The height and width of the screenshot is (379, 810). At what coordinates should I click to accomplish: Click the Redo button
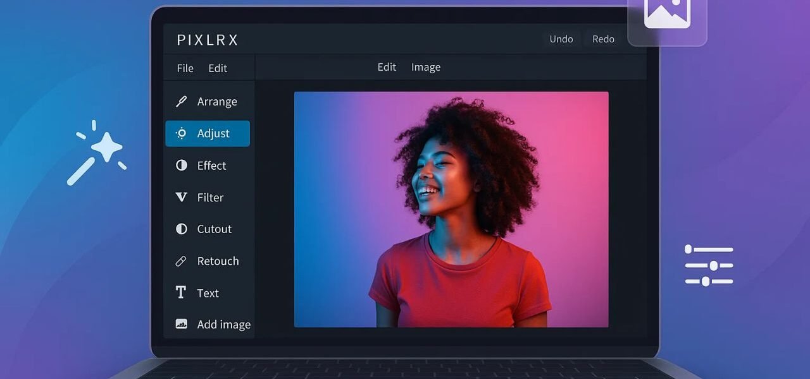click(602, 39)
